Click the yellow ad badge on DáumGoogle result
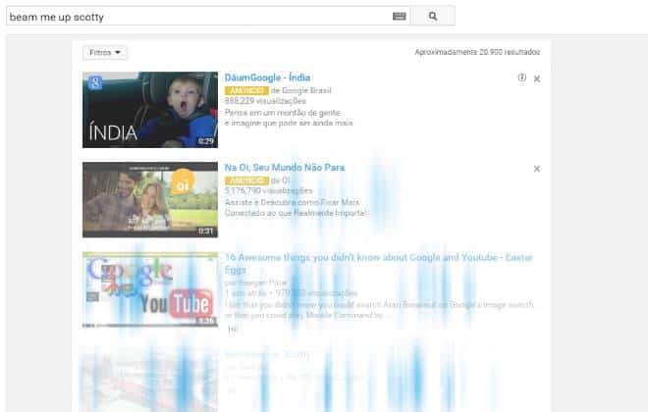The image size is (648, 412). (246, 90)
